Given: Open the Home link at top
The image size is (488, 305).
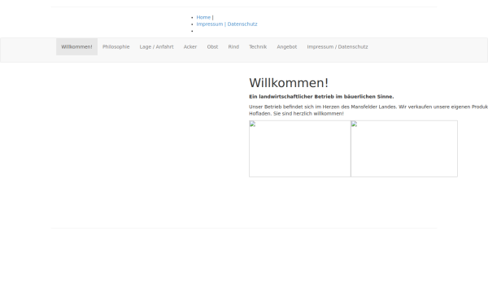Looking at the screenshot, I should click(203, 17).
